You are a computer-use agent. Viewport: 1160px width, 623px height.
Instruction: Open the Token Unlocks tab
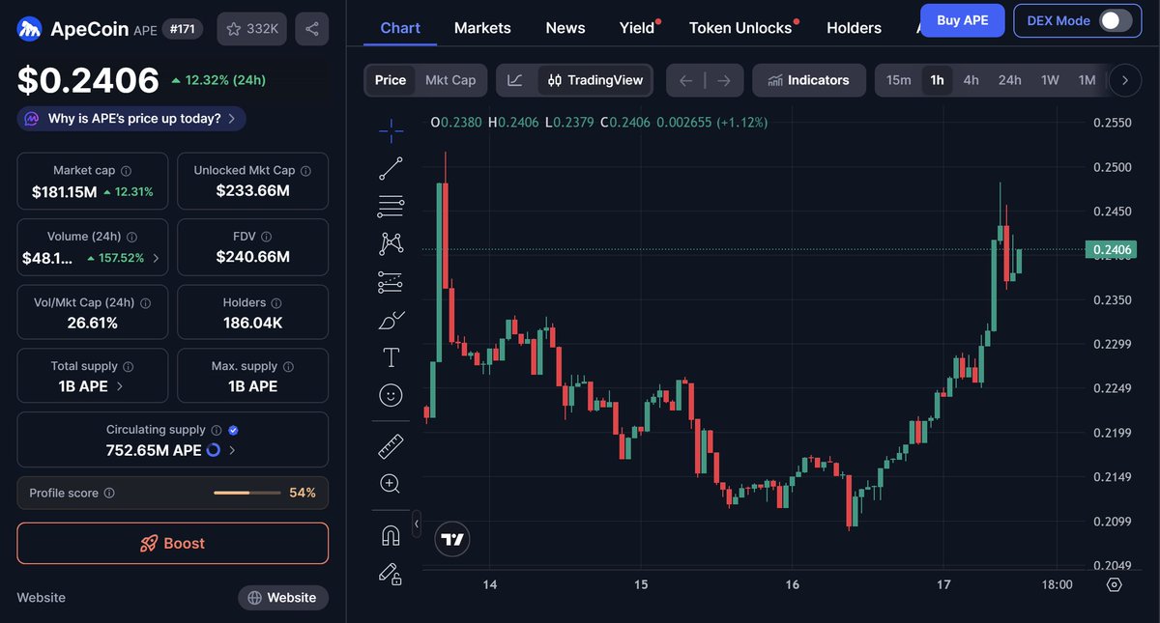[740, 28]
